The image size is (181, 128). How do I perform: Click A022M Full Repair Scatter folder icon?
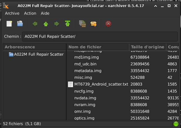click(11, 54)
